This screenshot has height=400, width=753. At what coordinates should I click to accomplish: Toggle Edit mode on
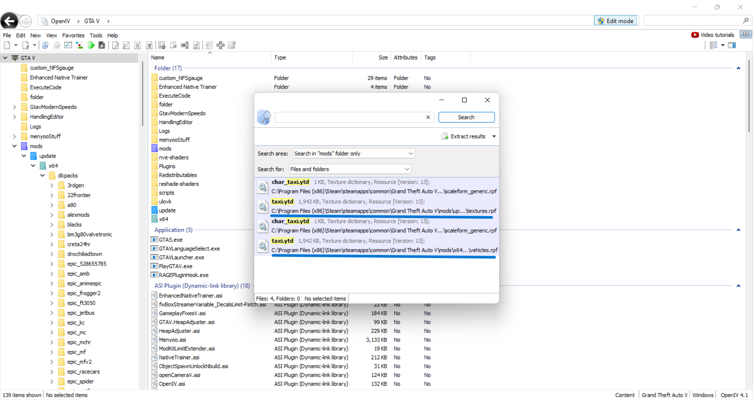click(x=616, y=21)
